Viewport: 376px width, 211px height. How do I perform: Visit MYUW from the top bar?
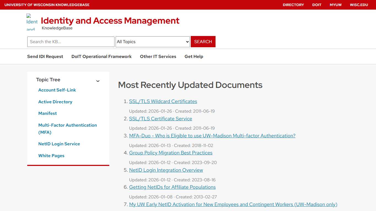336,5
